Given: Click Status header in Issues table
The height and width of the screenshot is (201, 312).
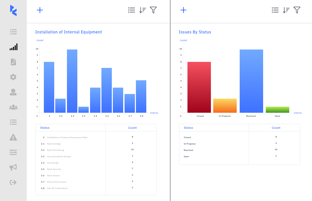Looking at the screenshot, I should click(188, 128).
